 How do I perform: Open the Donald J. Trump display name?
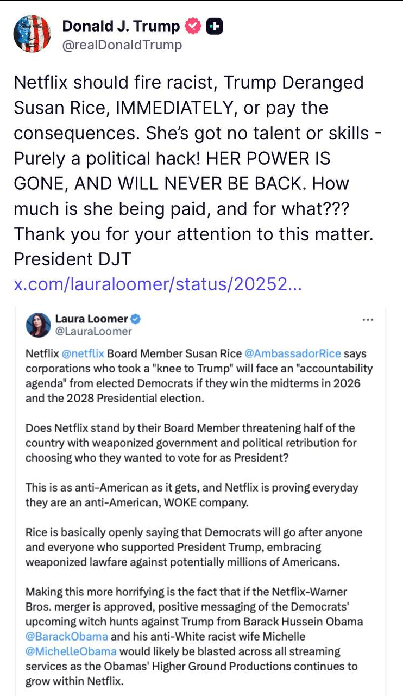(121, 26)
